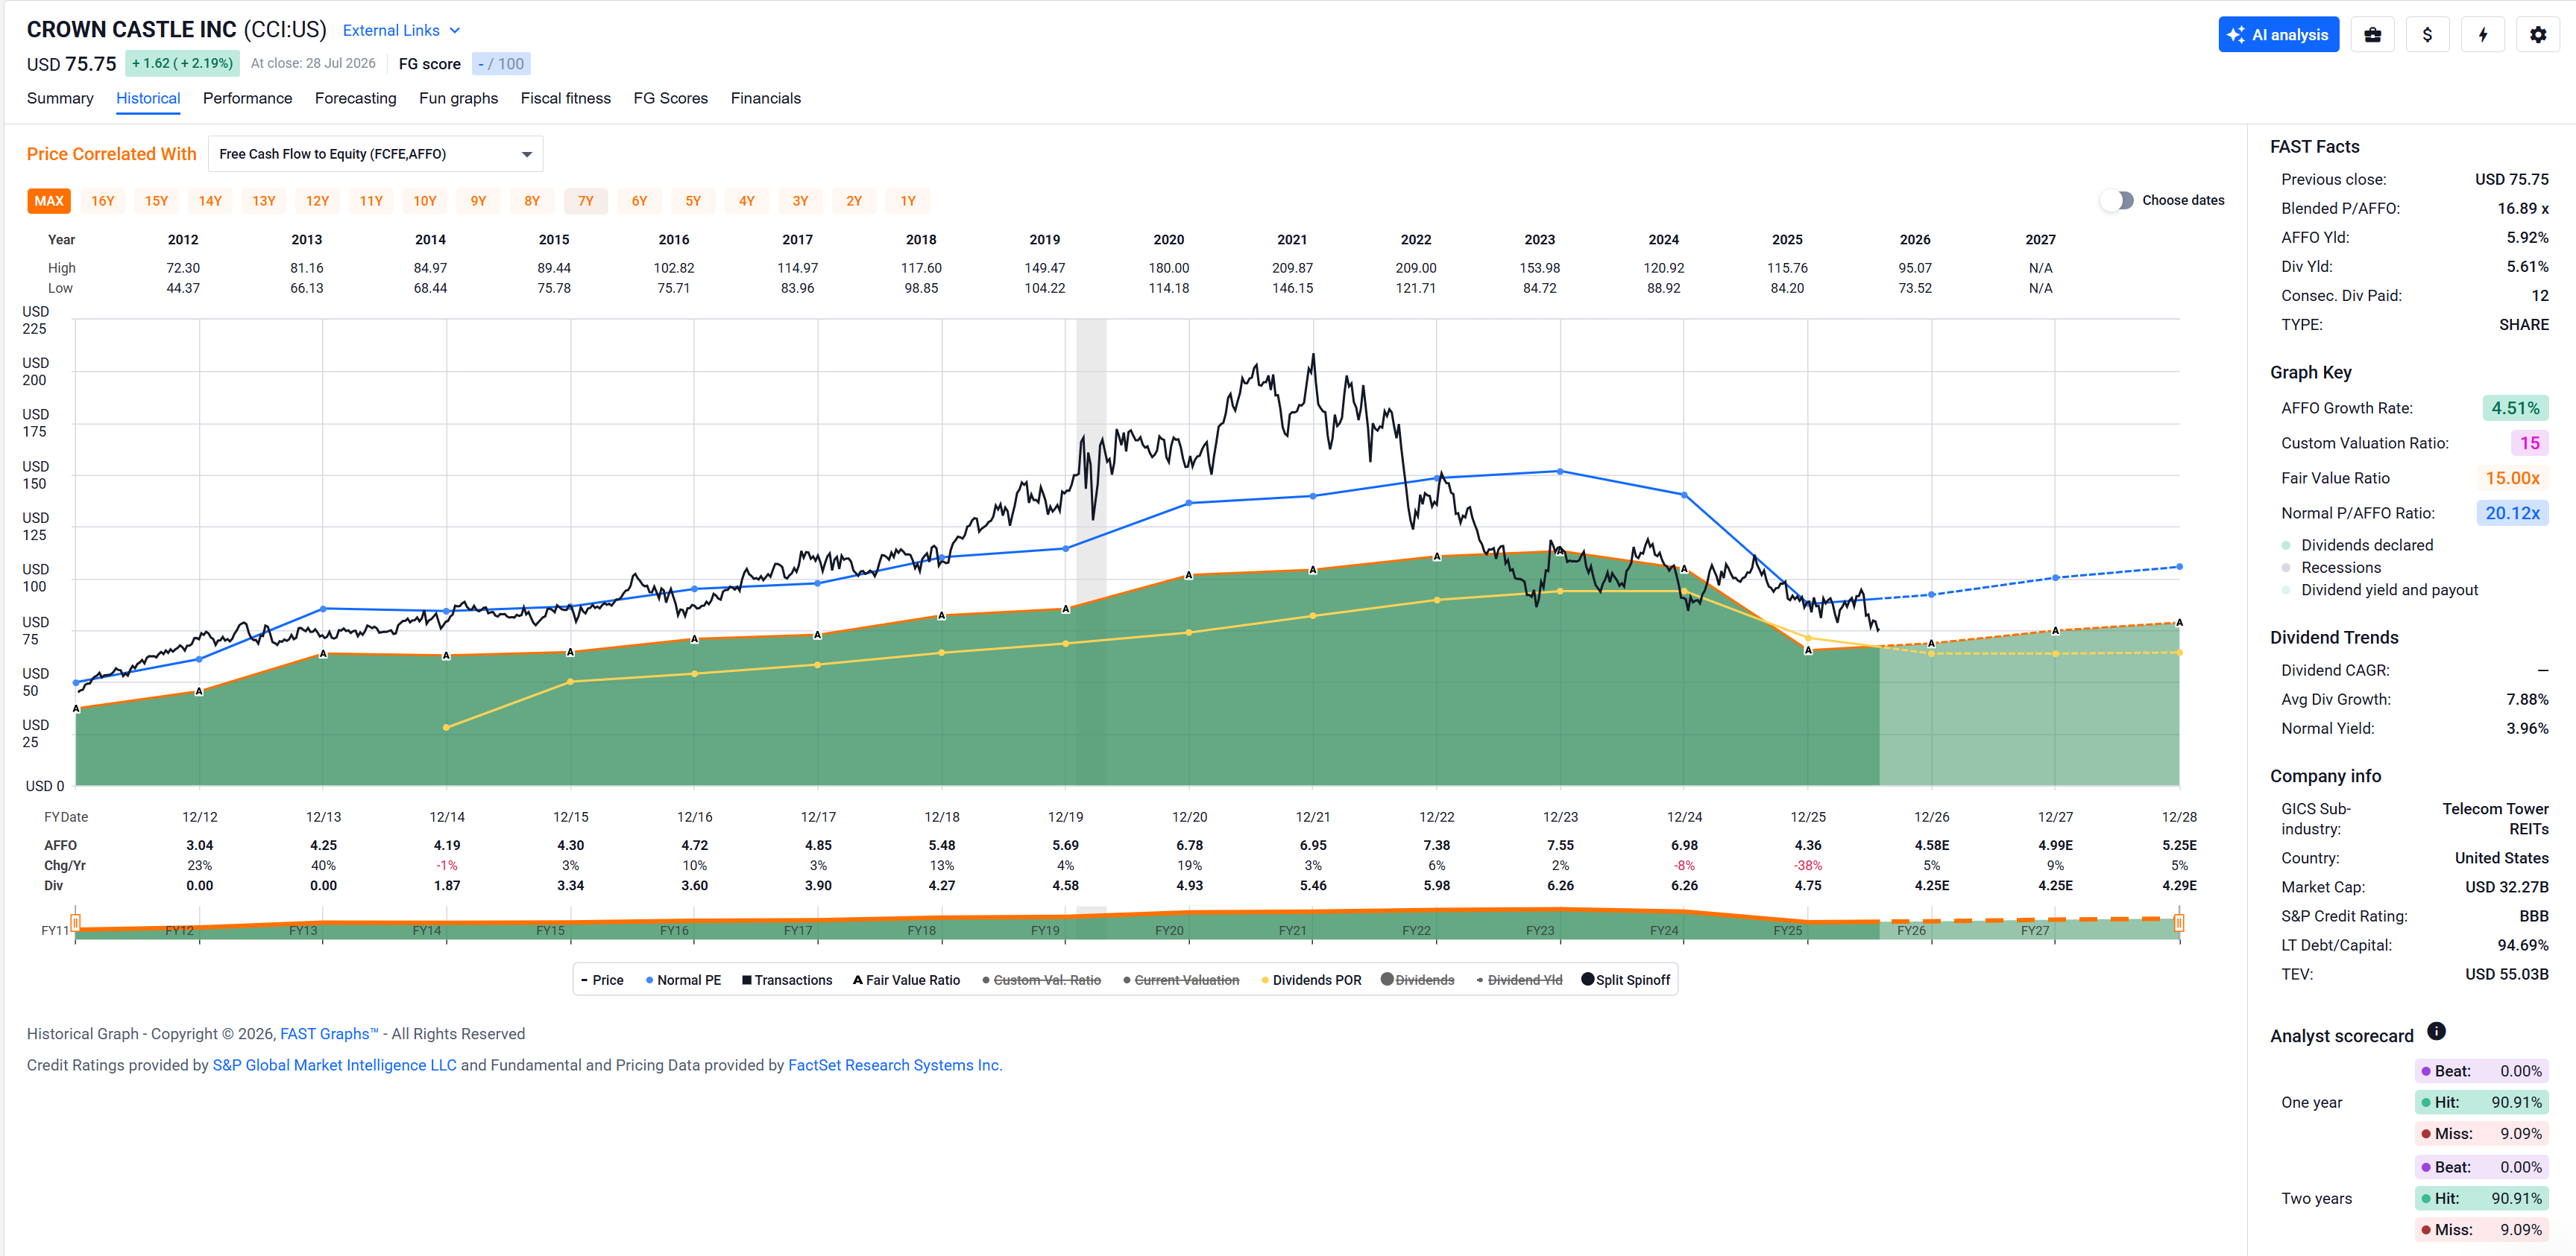Viewport: 2576px width, 1256px height.
Task: Enable the Choose dates switch
Action: pos(2117,201)
